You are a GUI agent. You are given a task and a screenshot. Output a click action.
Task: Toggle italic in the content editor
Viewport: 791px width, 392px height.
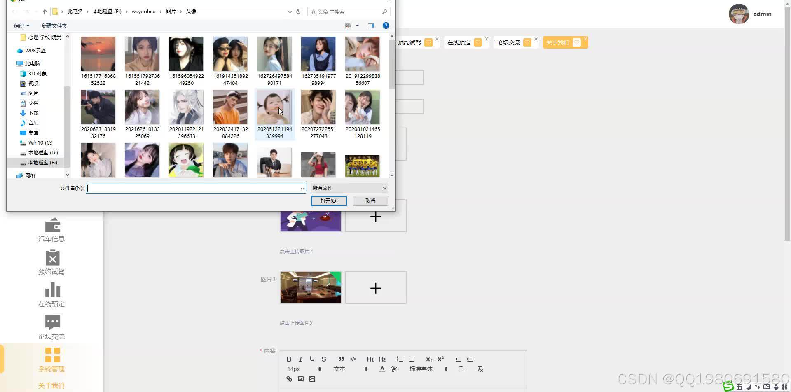click(x=300, y=359)
